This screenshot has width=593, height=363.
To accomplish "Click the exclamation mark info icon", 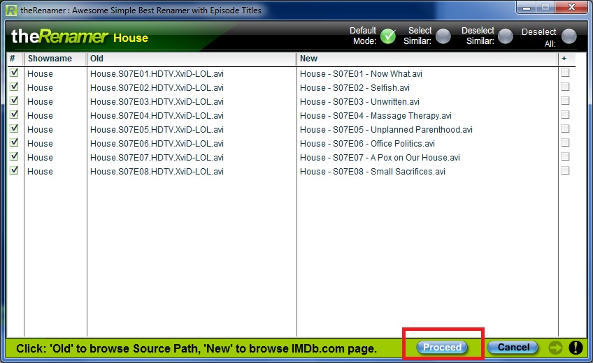I will (576, 348).
